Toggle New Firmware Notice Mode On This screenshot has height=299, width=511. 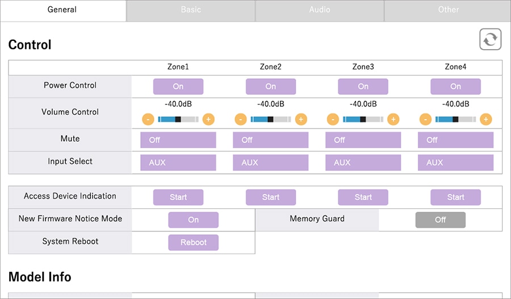click(x=193, y=220)
